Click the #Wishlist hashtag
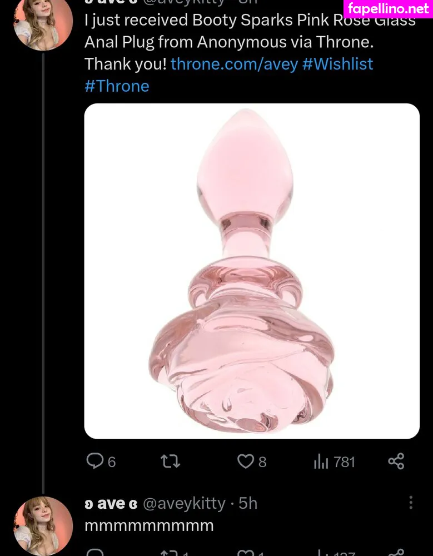Screen dimensions: 433x556 (337, 63)
